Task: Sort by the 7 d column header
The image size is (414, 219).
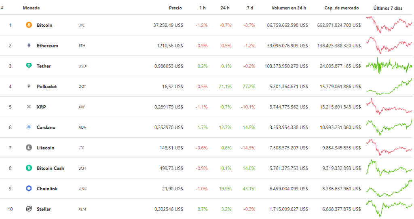Action: [x=250, y=8]
